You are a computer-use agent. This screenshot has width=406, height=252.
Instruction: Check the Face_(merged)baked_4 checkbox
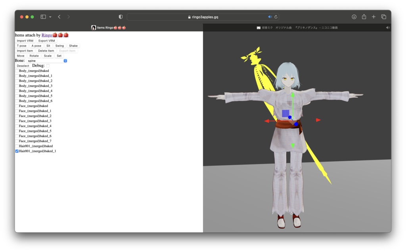click(x=17, y=126)
